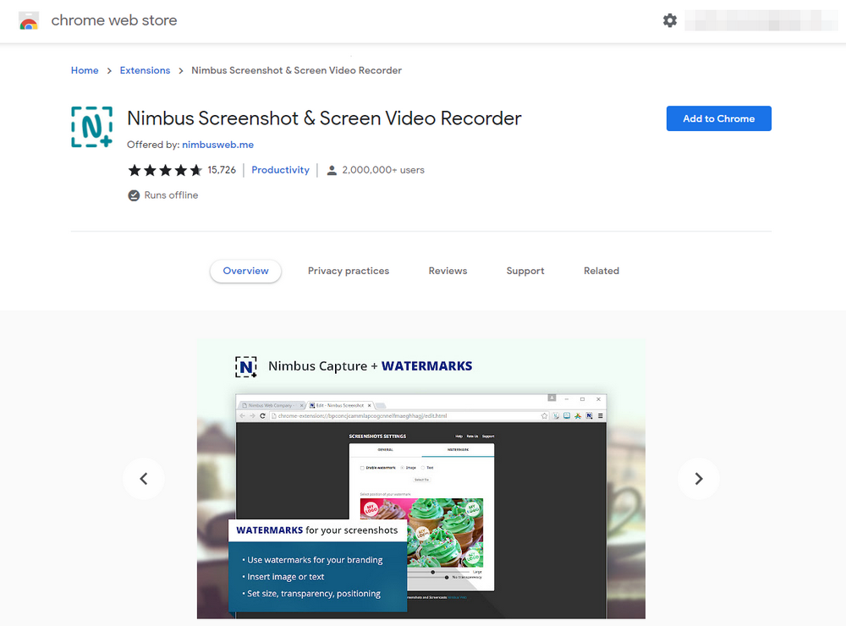
Task: Open Extensions breadcrumb link
Action: [145, 71]
